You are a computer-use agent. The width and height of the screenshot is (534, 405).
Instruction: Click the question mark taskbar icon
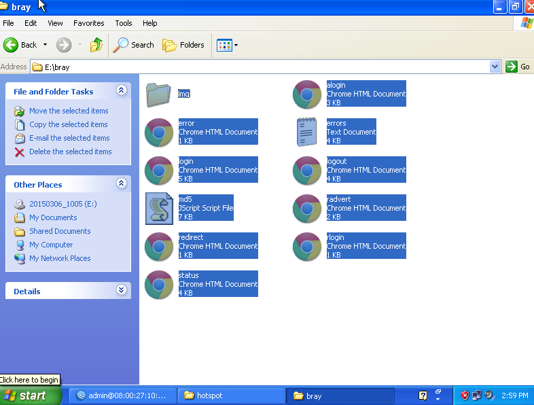tap(423, 395)
